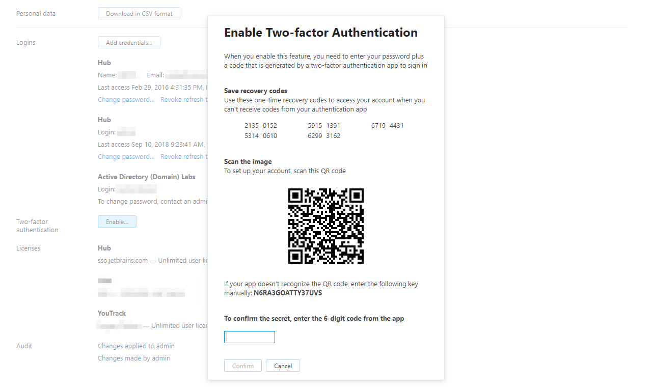Click the Active Directory (Domain) Labs heading
Viewport: 652px width, 389px height.
[147, 177]
